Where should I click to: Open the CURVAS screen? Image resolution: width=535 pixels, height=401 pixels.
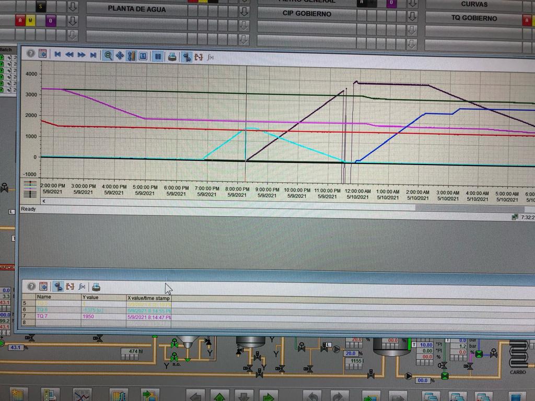pos(474,4)
